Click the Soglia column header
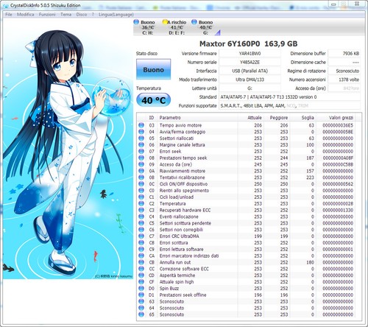 (303, 118)
